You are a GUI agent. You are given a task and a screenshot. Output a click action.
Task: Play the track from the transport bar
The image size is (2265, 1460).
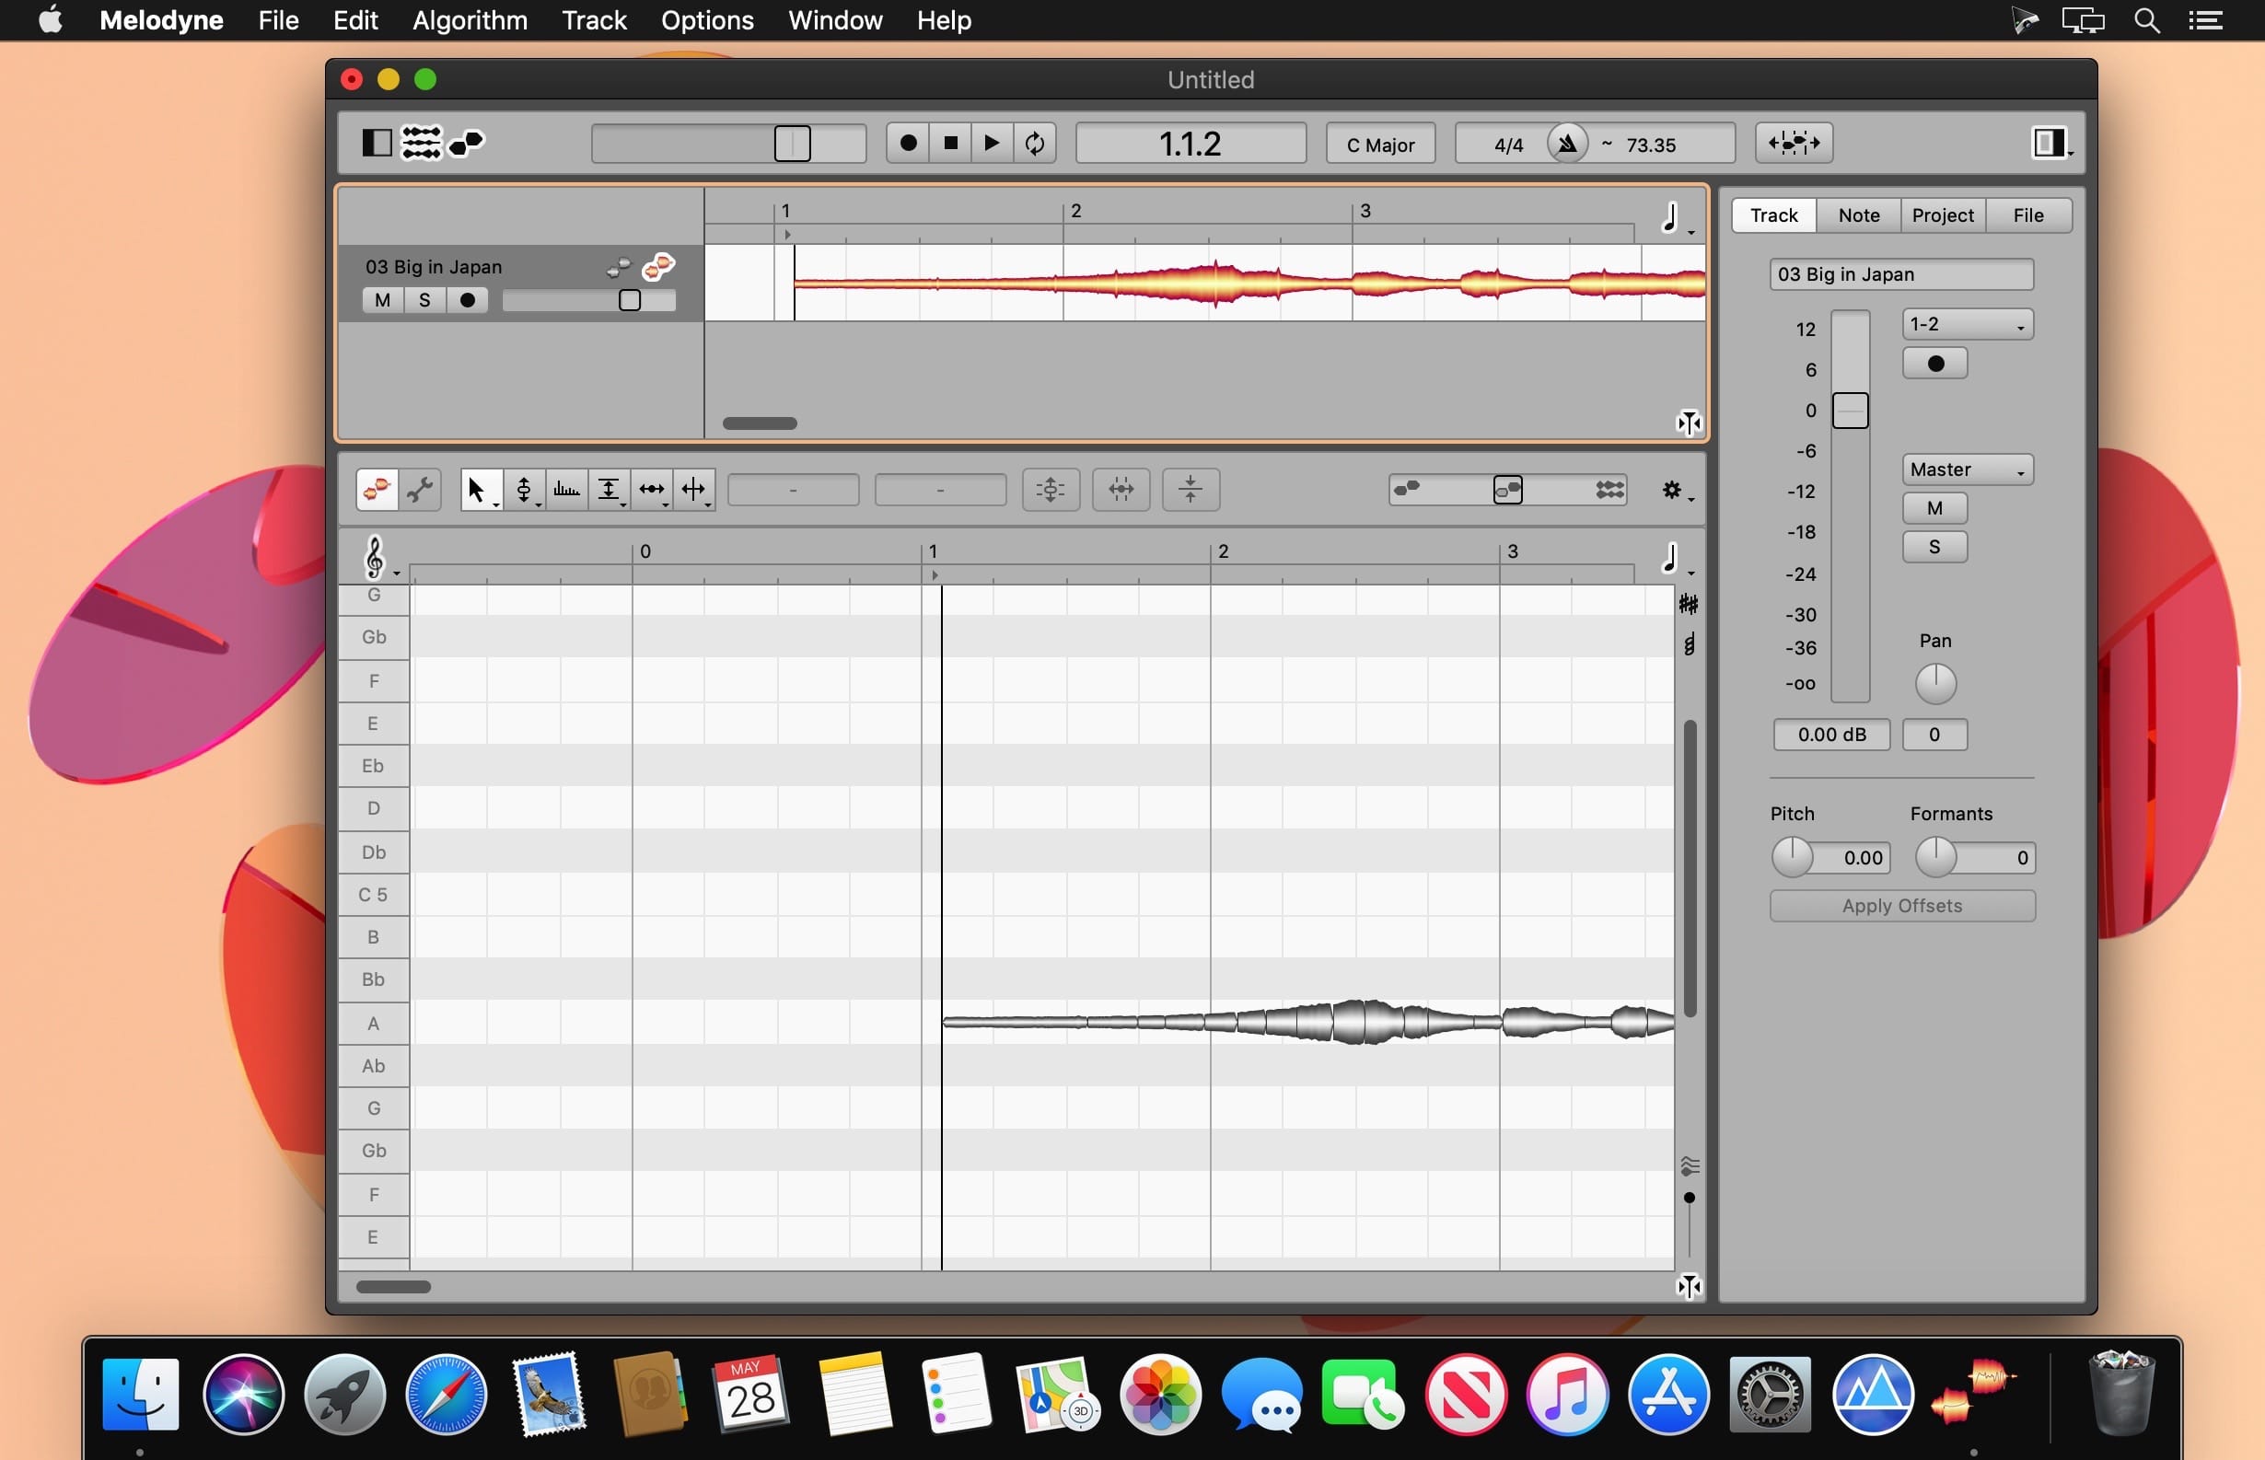click(x=992, y=144)
